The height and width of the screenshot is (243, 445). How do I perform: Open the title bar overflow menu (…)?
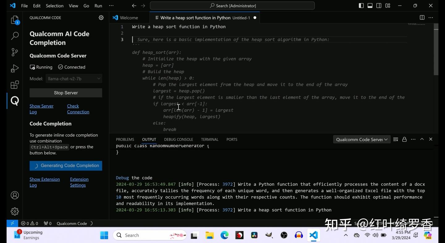click(111, 6)
